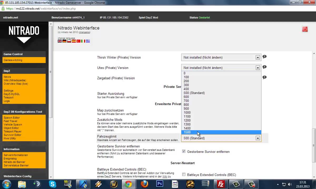Open FileZilla from the taskbar
The width and height of the screenshot is (316, 189).
(220, 184)
